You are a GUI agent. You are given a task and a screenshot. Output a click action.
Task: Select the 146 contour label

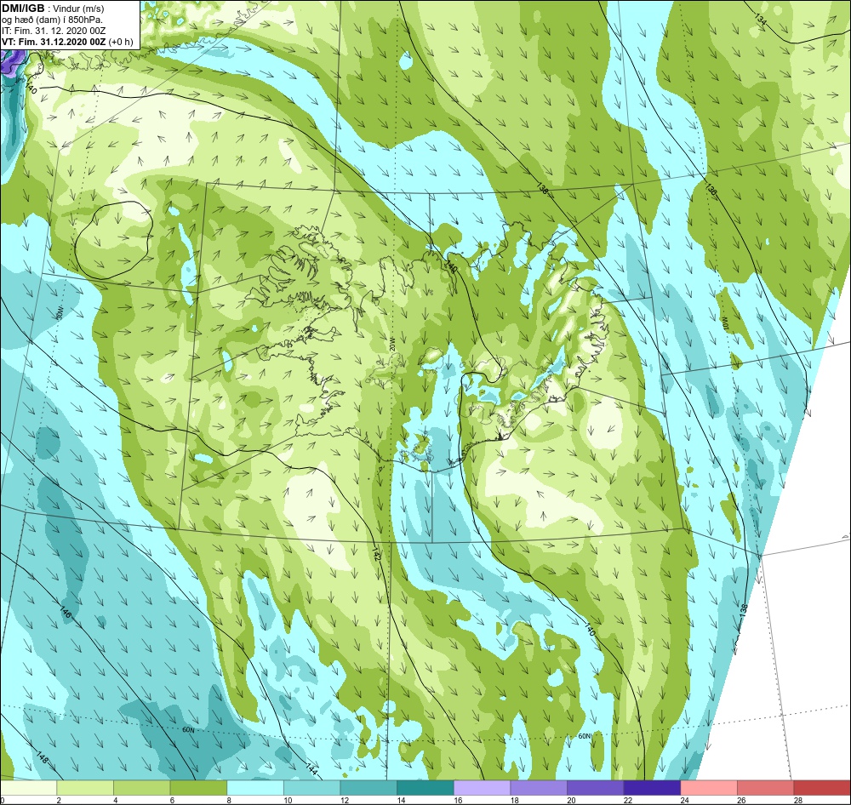coord(65,611)
